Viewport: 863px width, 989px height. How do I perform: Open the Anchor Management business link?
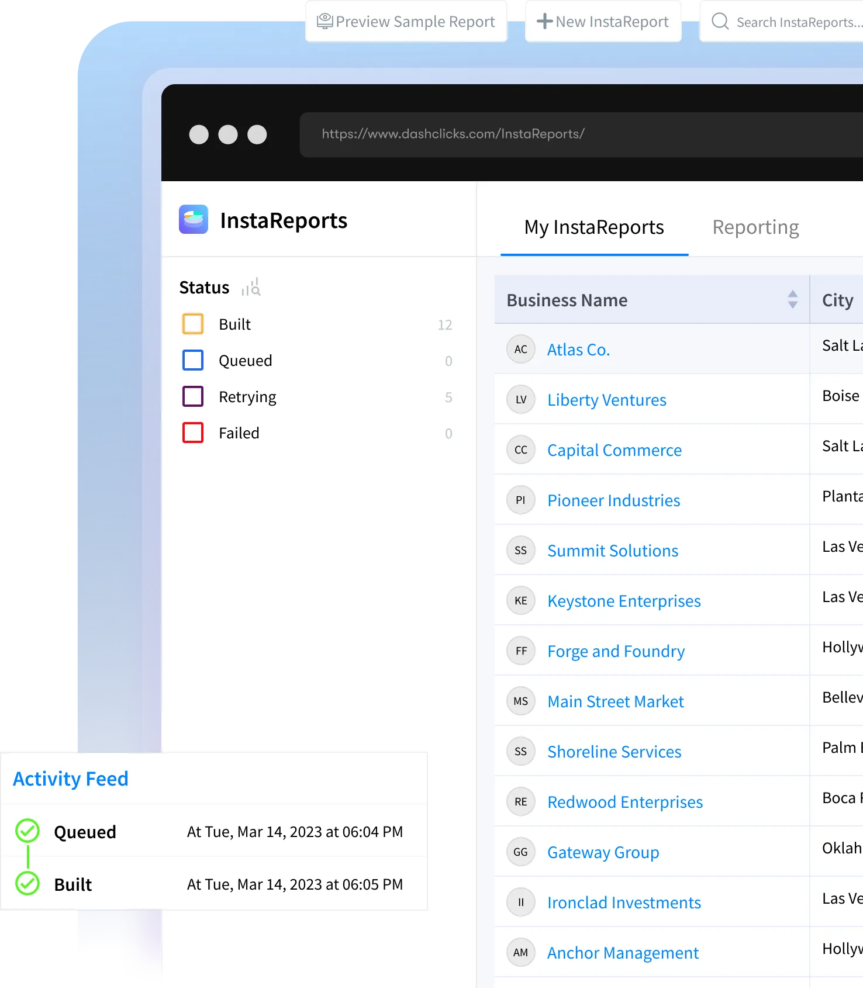click(x=623, y=953)
